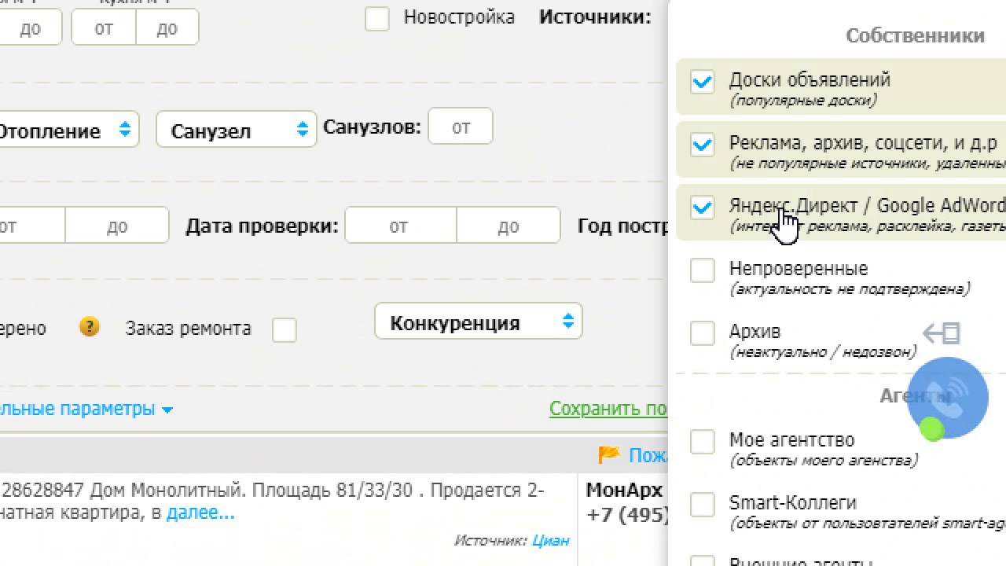This screenshot has width=1006, height=566.
Task: Check the Smart-Коллеги checkbox
Action: pyautogui.click(x=702, y=505)
